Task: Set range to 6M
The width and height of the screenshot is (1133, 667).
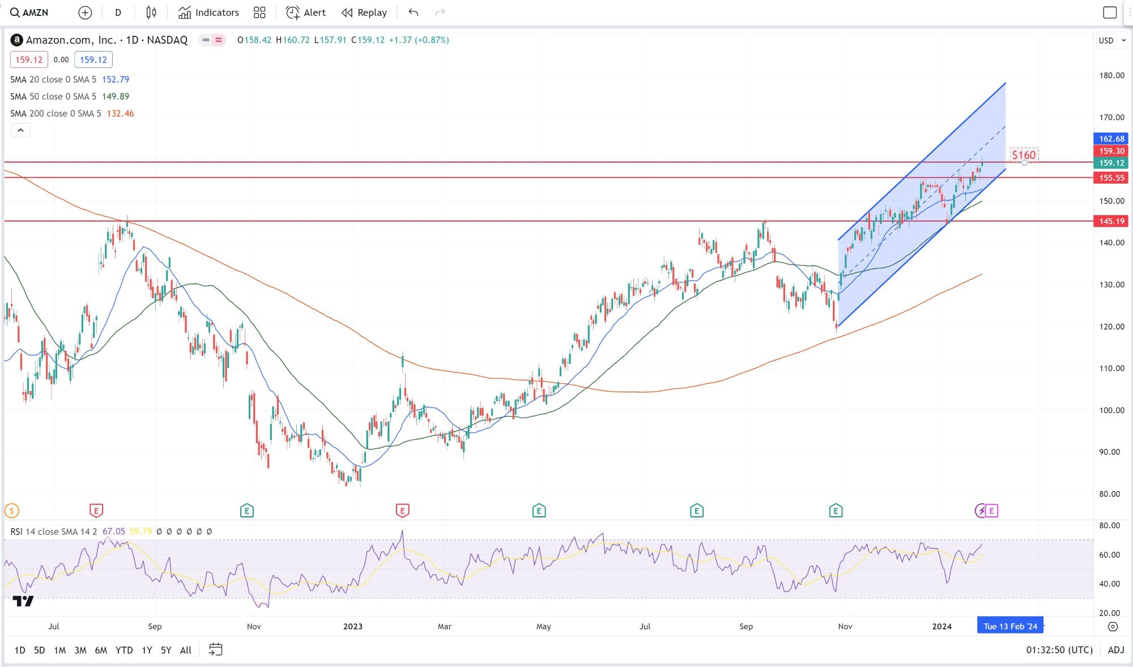Action: point(101,650)
